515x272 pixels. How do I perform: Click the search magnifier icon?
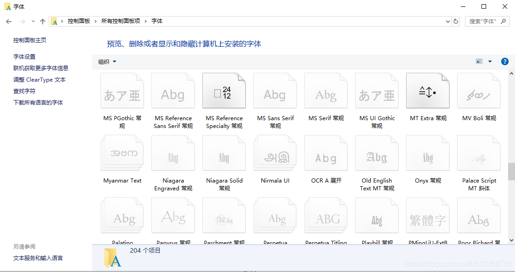pyautogui.click(x=503, y=21)
